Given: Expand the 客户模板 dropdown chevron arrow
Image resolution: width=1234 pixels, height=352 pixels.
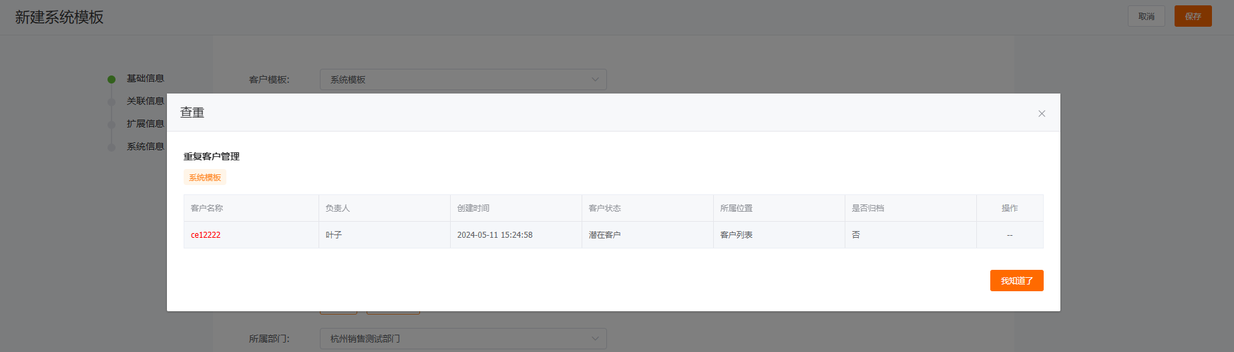Looking at the screenshot, I should (595, 79).
